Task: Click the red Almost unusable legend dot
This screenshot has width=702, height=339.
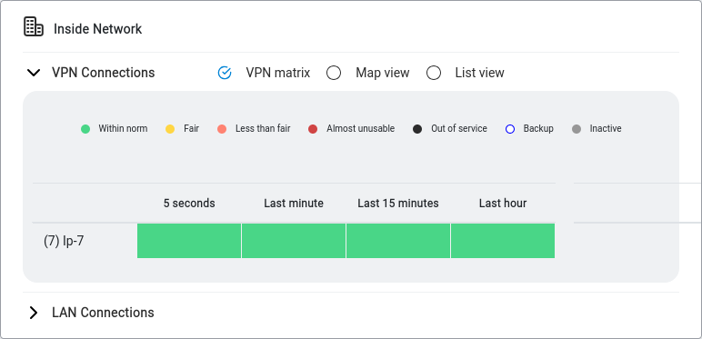Action: pos(313,129)
